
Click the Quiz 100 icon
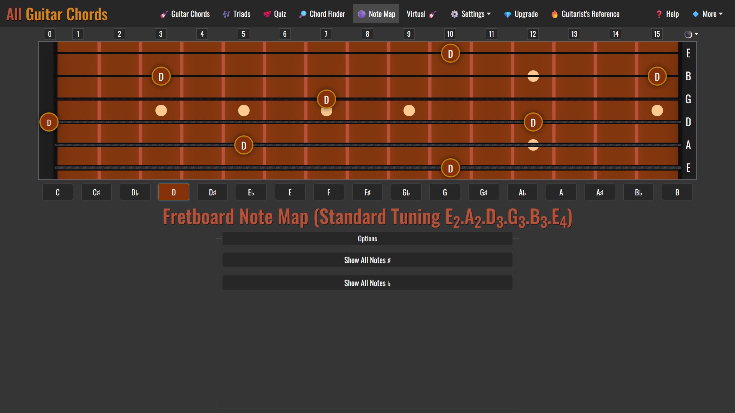267,15
